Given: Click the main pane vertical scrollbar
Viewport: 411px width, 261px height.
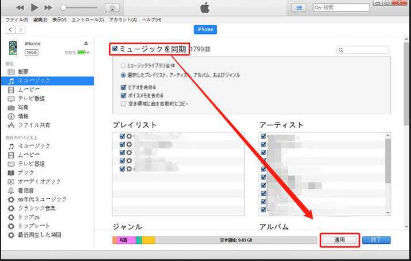Looking at the screenshot, I should (406, 84).
